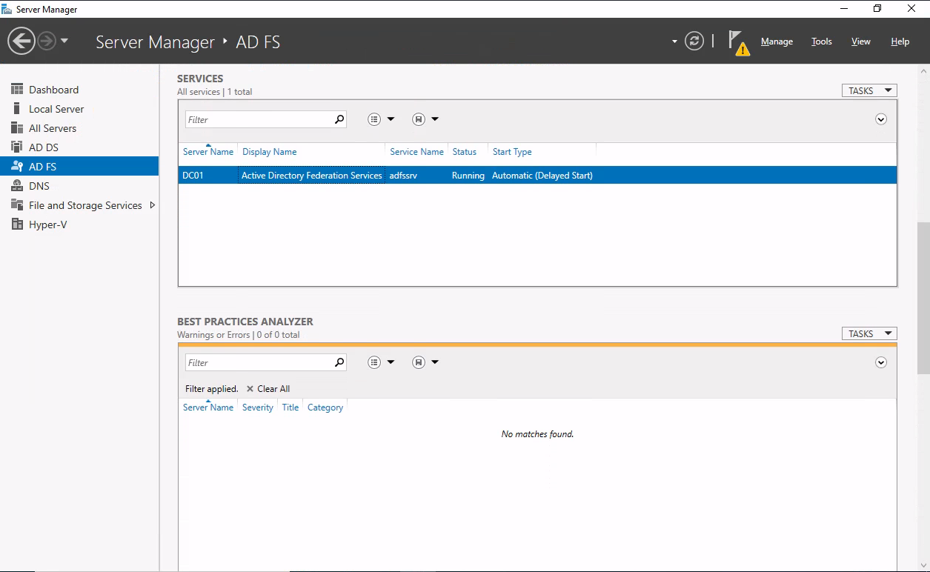The height and width of the screenshot is (572, 930).
Task: Open the Help menu
Action: (900, 41)
